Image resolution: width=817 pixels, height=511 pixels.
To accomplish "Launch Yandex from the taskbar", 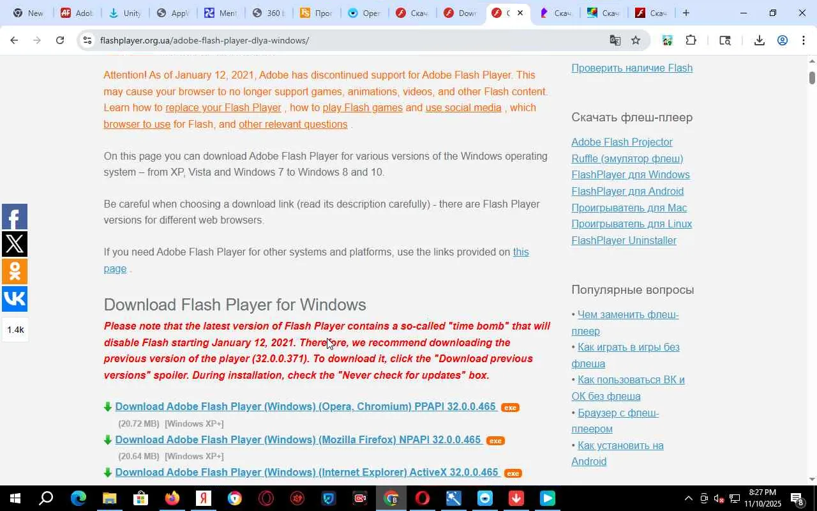I will click(x=203, y=498).
